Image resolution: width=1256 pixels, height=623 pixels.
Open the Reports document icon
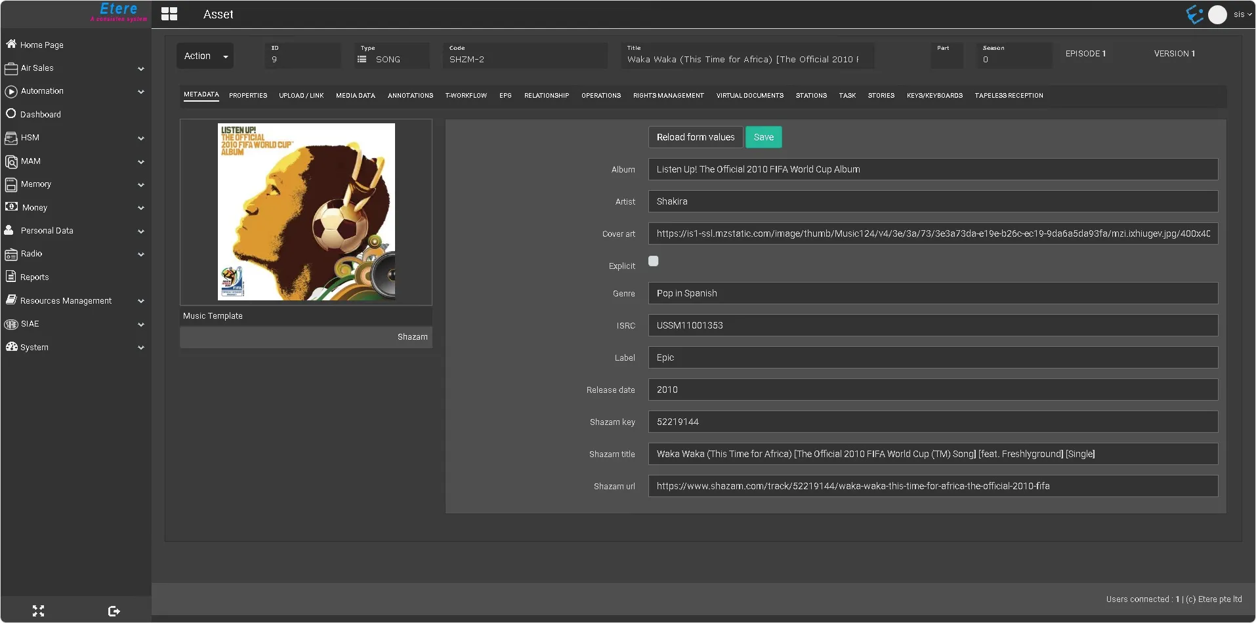[11, 277]
